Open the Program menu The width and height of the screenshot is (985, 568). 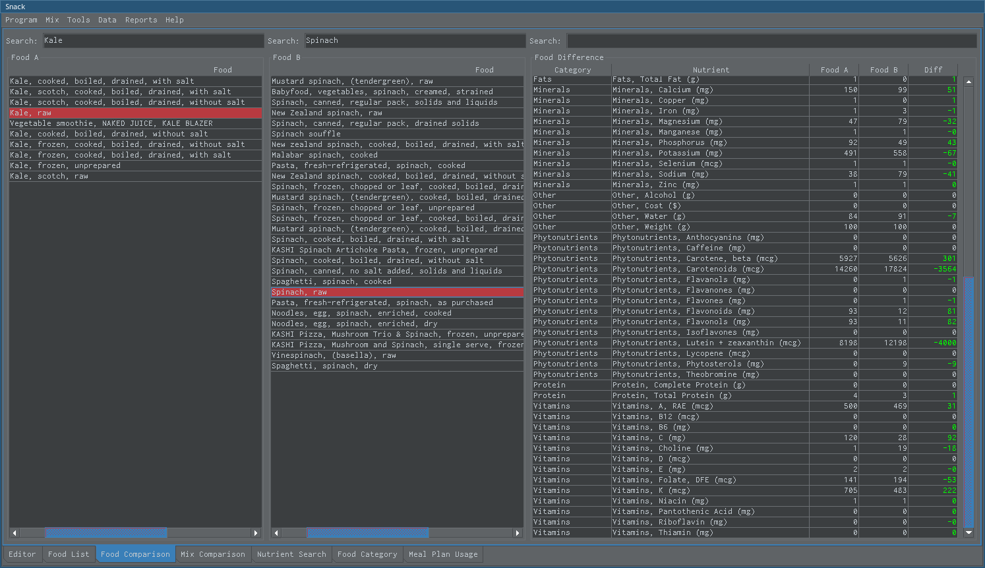(x=21, y=20)
